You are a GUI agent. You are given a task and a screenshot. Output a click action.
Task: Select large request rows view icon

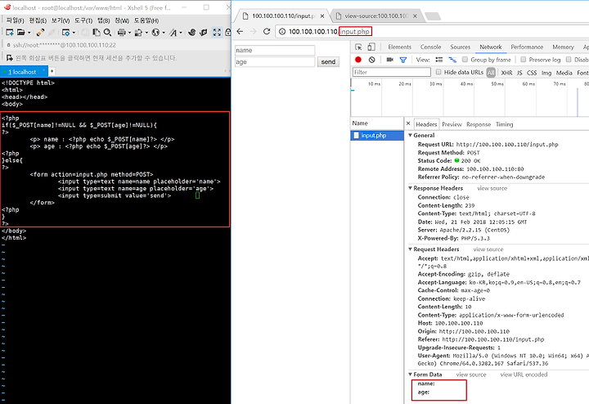click(x=439, y=60)
